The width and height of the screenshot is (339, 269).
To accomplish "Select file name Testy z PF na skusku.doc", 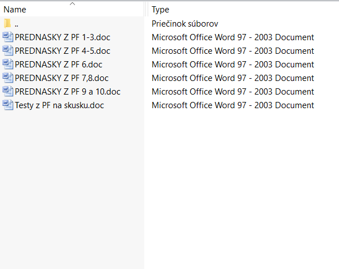I will pos(60,105).
